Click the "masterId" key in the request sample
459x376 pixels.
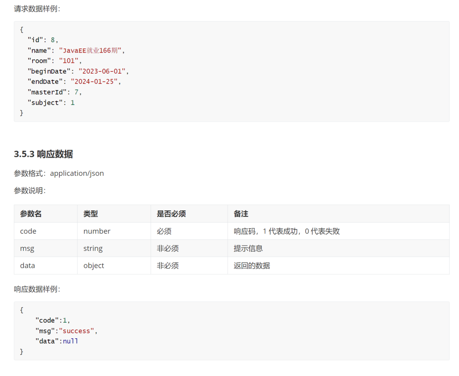[47, 92]
